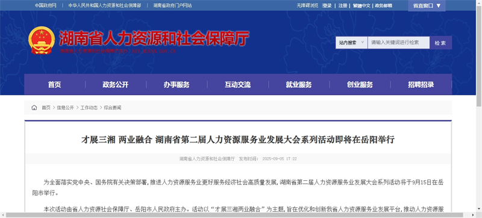Click 信息公开 in the breadcrumb

65,107
